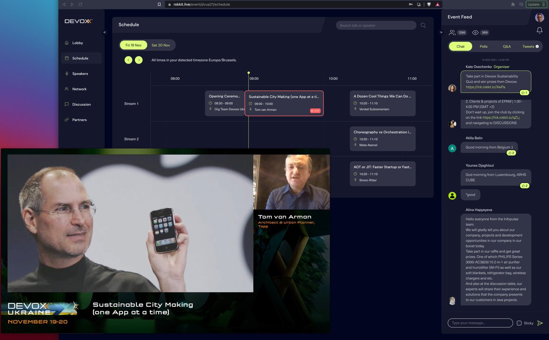Click Kate Ovechenko's avatar in the chat
Image resolution: width=549 pixels, height=340 pixels.
[452, 88]
